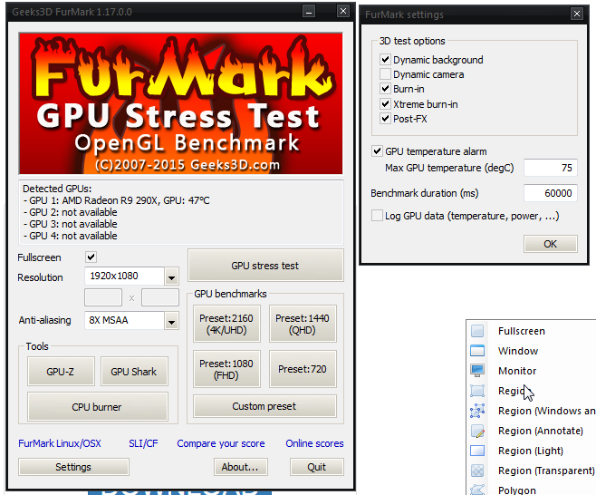Enable the Dynamic camera option
The image size is (596, 495).
coord(385,73)
